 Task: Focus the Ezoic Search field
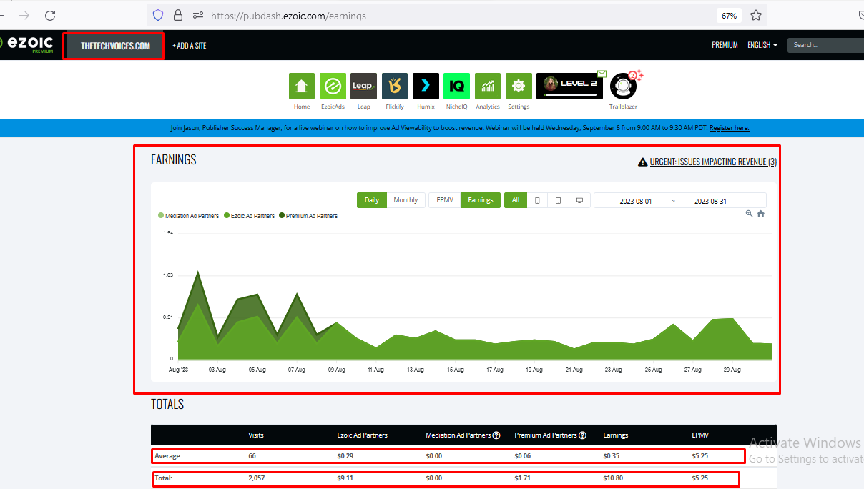click(825, 45)
